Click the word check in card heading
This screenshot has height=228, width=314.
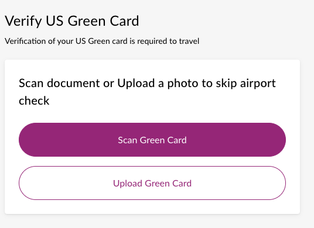pyautogui.click(x=34, y=101)
